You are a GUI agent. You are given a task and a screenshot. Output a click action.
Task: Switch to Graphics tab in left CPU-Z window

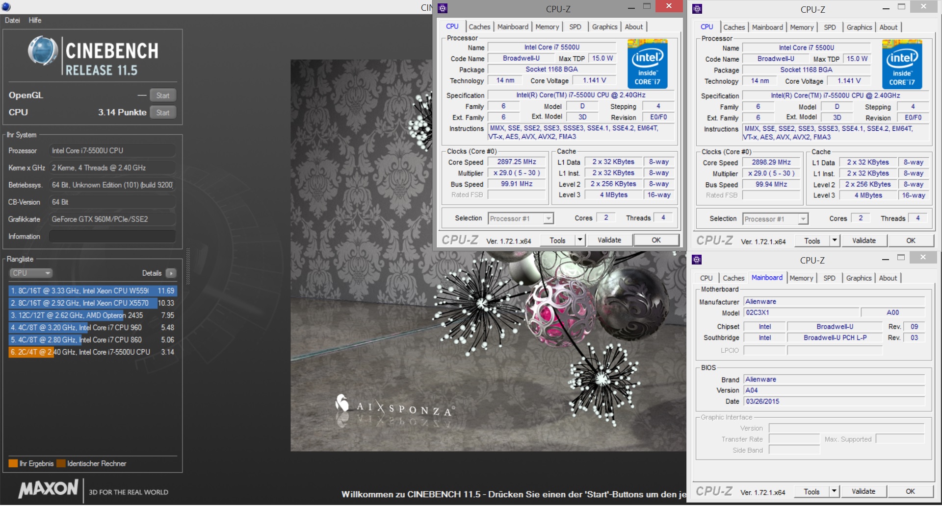pyautogui.click(x=604, y=27)
